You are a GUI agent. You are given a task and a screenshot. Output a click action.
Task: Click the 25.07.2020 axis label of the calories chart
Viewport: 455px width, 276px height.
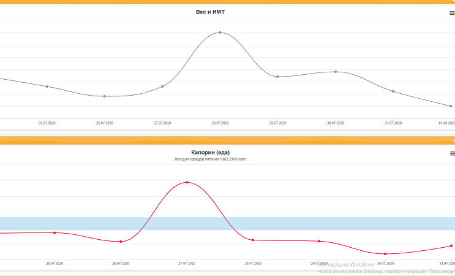tap(55, 264)
